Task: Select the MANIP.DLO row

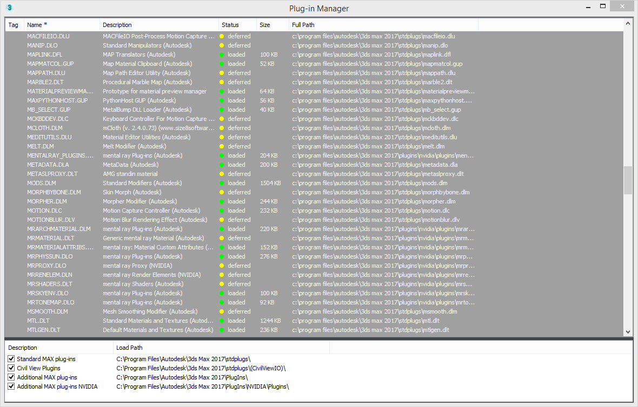Action: 314,45
